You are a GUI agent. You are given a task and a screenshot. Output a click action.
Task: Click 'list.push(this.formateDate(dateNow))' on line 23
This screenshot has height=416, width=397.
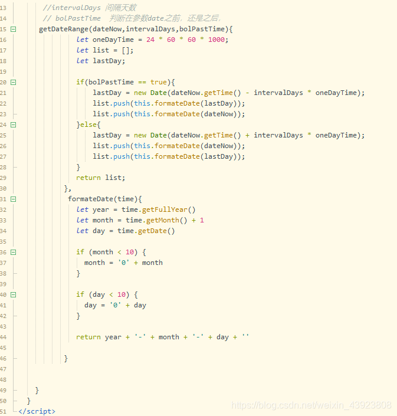pyautogui.click(x=168, y=114)
